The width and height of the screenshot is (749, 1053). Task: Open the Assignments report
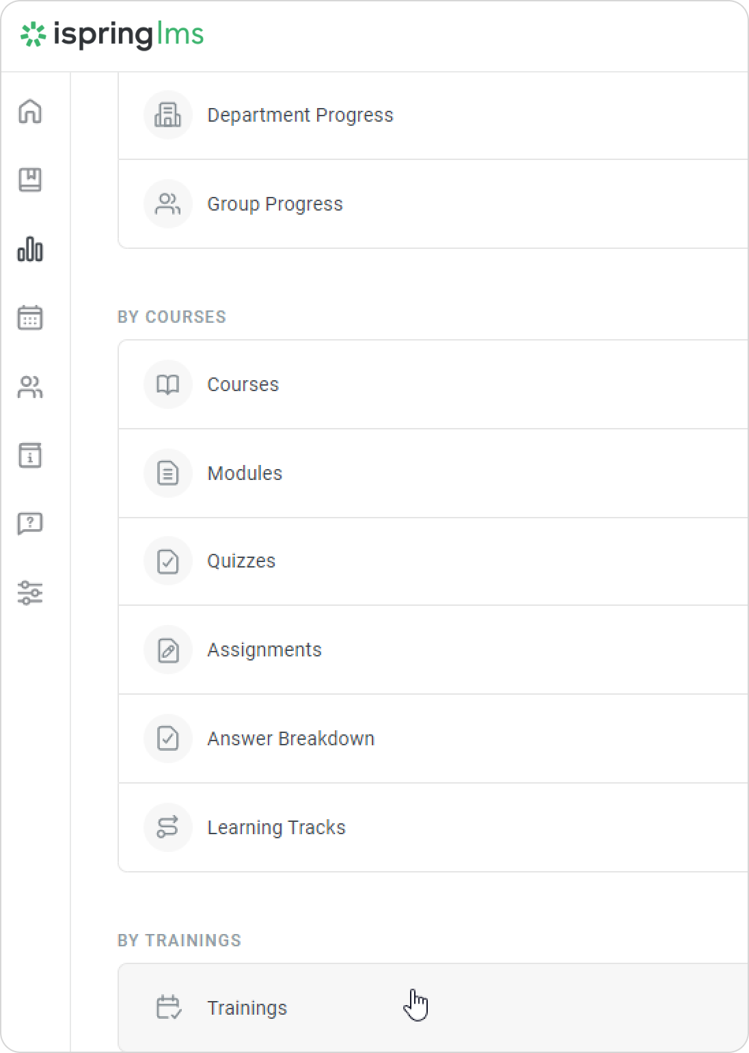pos(264,650)
